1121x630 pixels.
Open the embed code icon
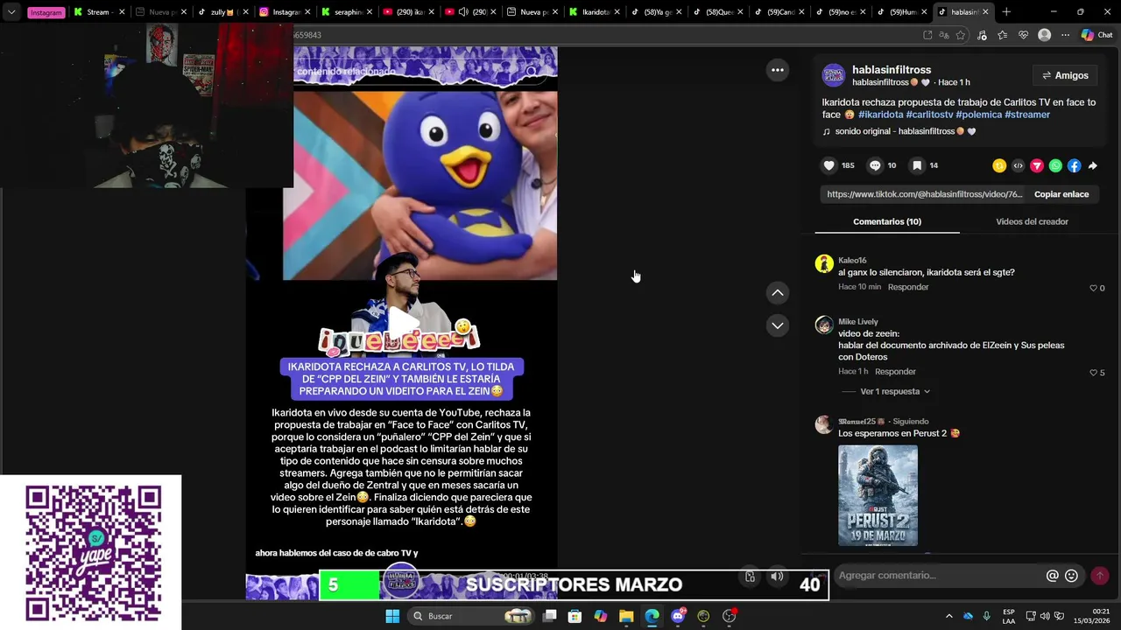[1018, 165]
